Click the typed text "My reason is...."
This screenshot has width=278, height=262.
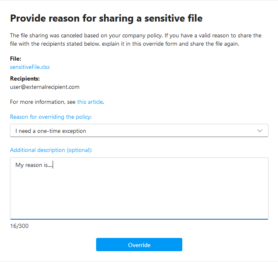coord(34,165)
